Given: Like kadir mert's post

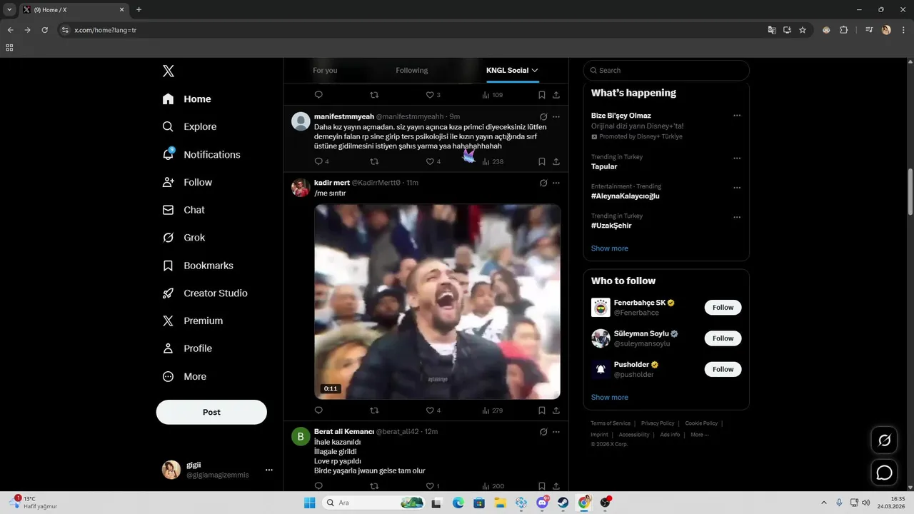Looking at the screenshot, I should [430, 410].
